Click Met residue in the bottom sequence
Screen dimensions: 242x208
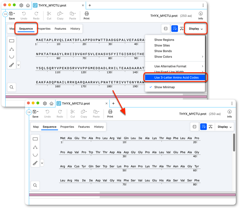(63, 138)
